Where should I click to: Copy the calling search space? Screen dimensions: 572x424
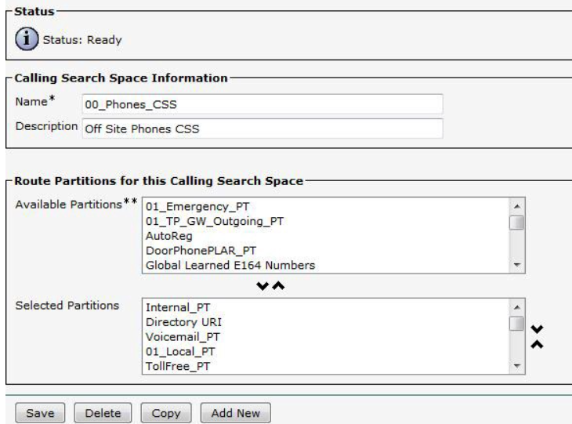click(x=166, y=413)
